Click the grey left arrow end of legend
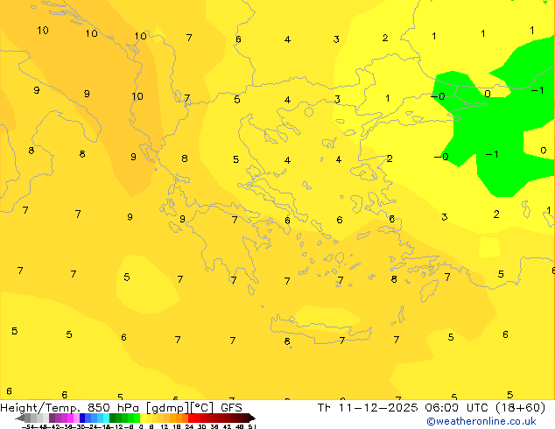This screenshot has width=555, height=429. (x=20, y=418)
